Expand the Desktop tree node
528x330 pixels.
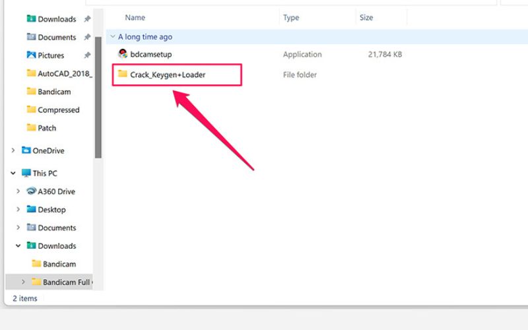coord(18,209)
